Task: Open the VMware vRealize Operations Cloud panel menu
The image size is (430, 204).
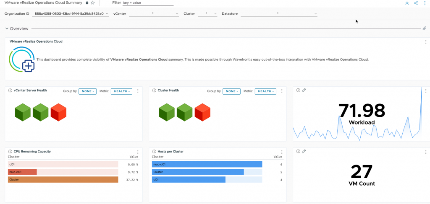Action: [426, 42]
